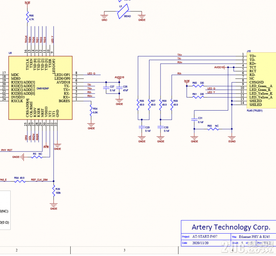
Task: Click the REF_CLK_25M net label
Action: [x=39, y=180]
